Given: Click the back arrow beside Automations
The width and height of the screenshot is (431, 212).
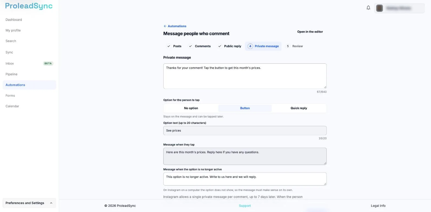Looking at the screenshot, I should click(x=165, y=26).
